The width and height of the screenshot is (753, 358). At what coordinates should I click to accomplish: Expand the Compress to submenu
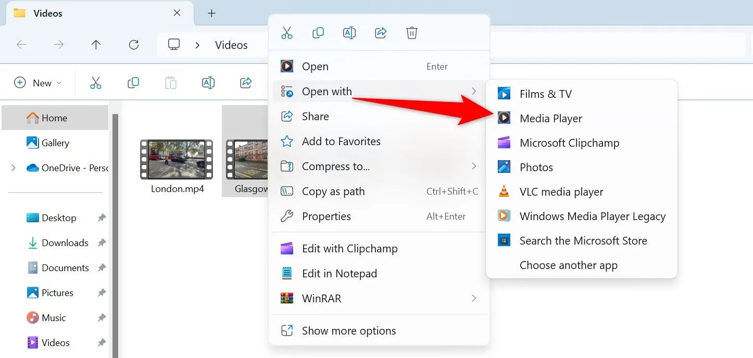379,167
